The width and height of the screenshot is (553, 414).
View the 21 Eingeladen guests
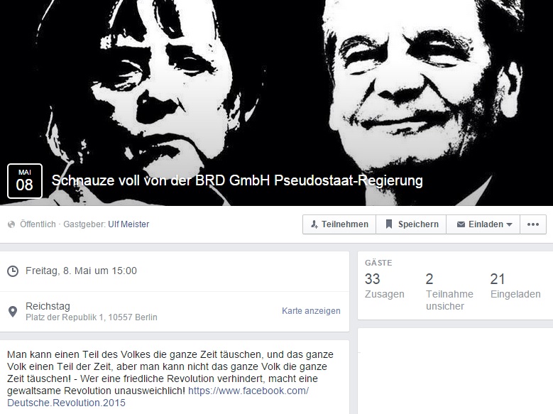coord(515,286)
